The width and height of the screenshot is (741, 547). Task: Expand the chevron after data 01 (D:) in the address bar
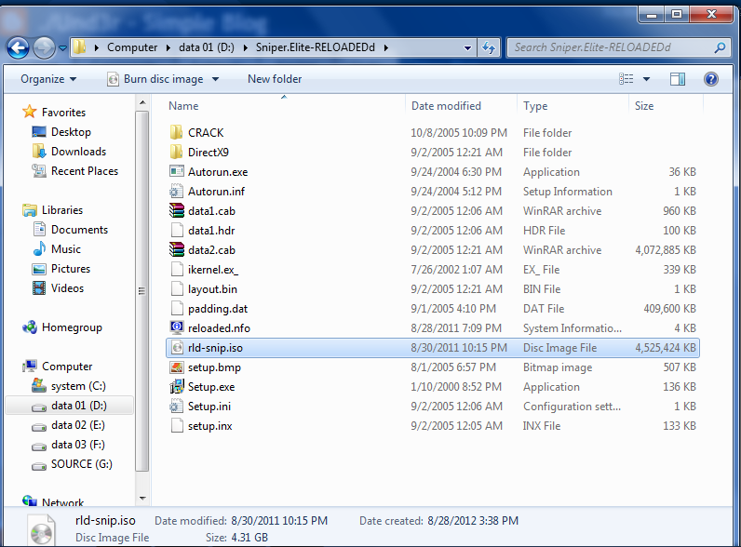click(245, 47)
